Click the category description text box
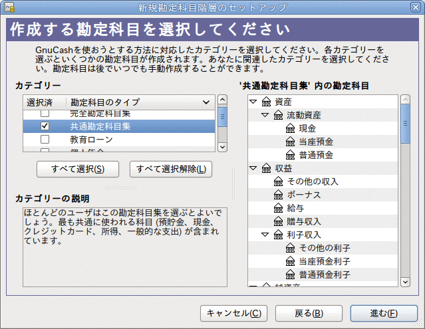425x329 pixels. coord(124,246)
